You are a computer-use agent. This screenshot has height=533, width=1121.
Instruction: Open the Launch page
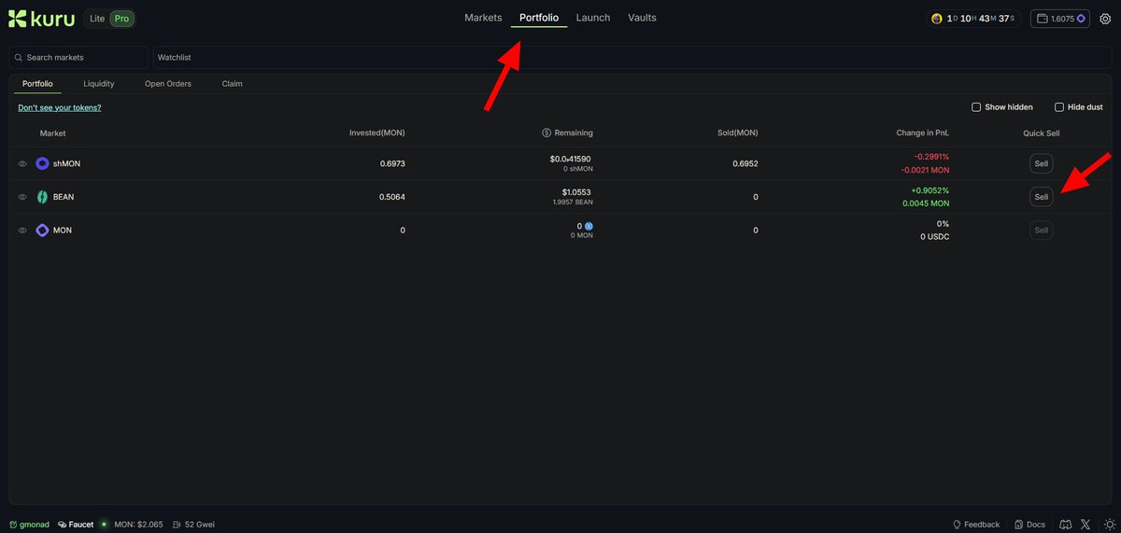[x=593, y=18]
